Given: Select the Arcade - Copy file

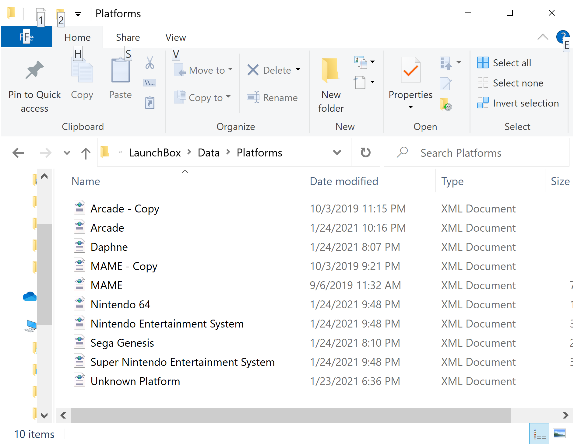Looking at the screenshot, I should [x=125, y=208].
